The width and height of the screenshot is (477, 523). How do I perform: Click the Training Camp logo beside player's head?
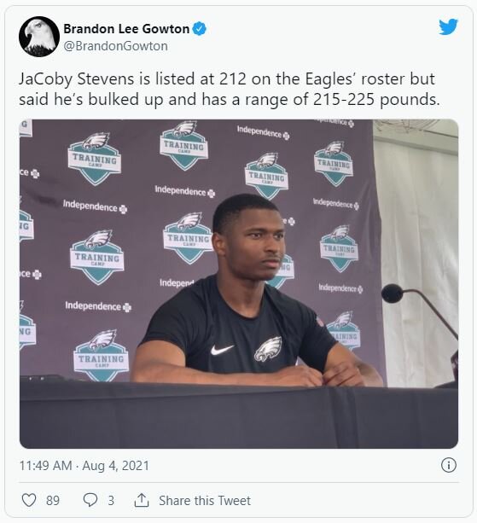[x=188, y=237]
